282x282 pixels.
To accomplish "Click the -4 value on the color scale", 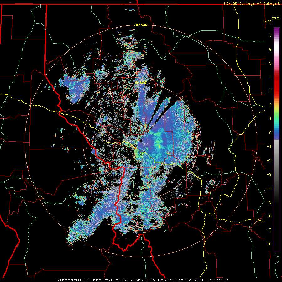I will (x=269, y=188).
